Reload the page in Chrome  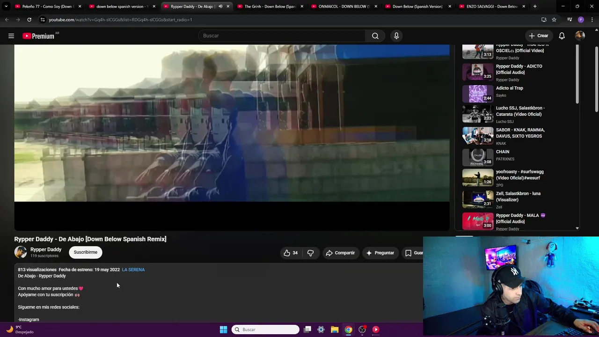29,20
